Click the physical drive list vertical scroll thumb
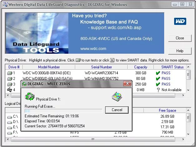 click(188, 75)
